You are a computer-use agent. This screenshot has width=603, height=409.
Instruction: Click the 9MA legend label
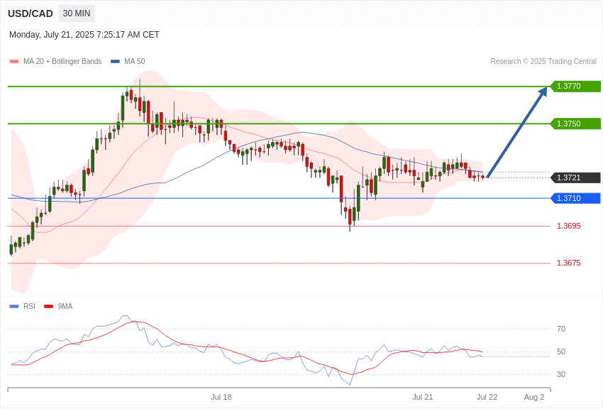point(65,306)
